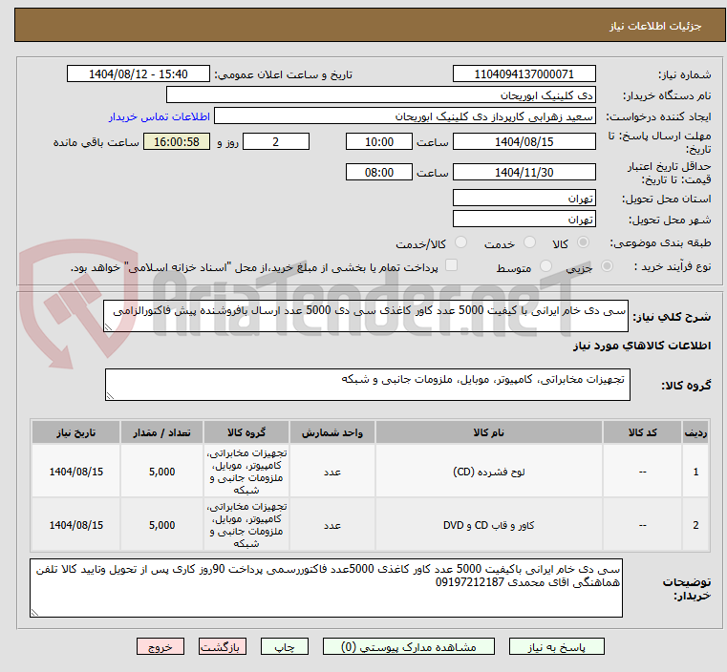Click the response deadline date field 1404/08/15

[x=524, y=141]
